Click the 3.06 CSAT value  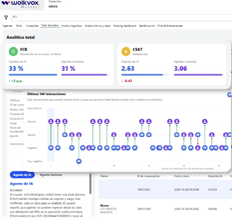pyautogui.click(x=180, y=68)
